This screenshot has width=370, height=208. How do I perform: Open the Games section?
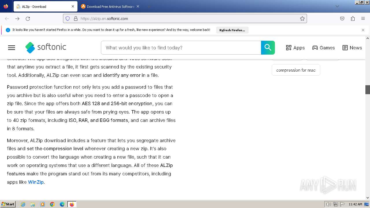pyautogui.click(x=323, y=48)
